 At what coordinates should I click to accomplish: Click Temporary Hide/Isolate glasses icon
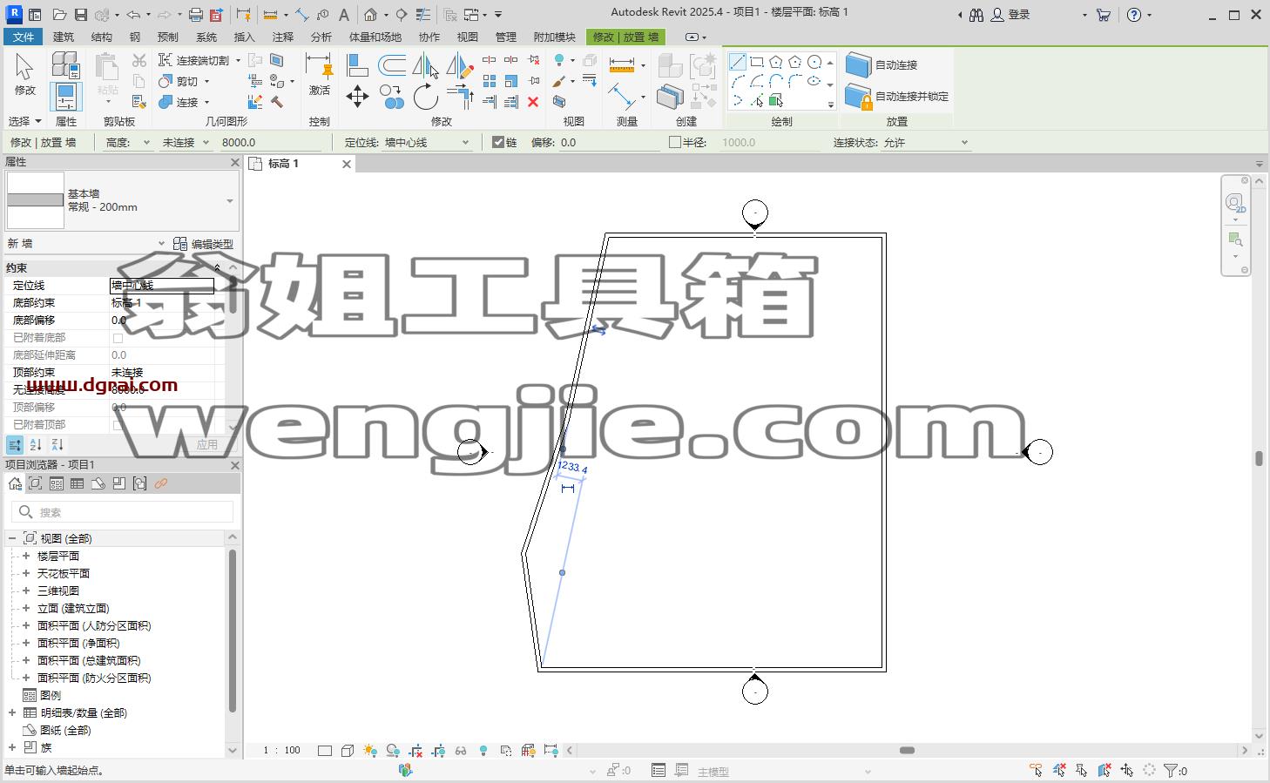click(461, 750)
